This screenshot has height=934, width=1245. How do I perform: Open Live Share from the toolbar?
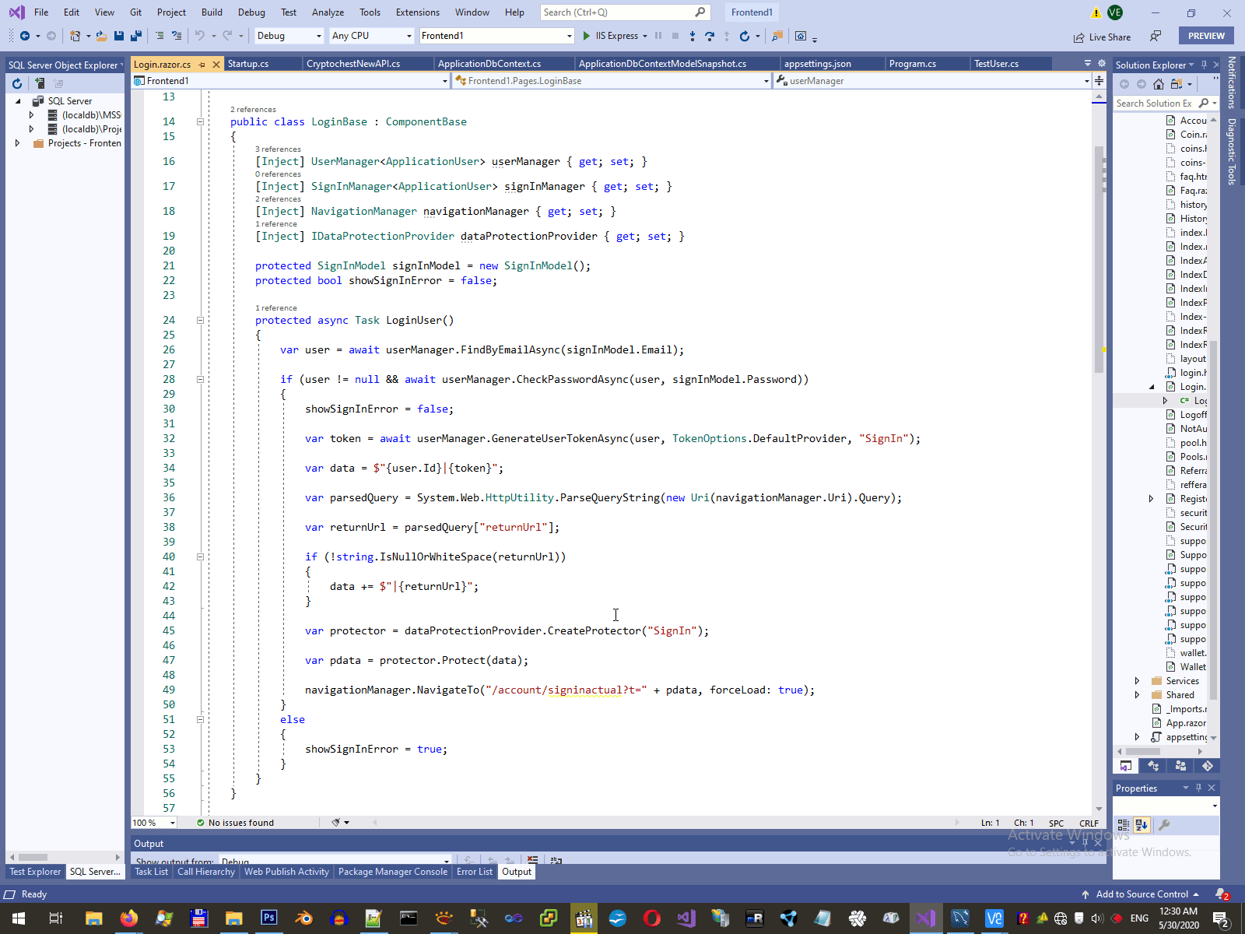1102,37
